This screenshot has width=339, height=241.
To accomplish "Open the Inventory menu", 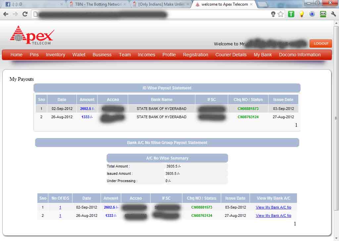I will (x=55, y=55).
